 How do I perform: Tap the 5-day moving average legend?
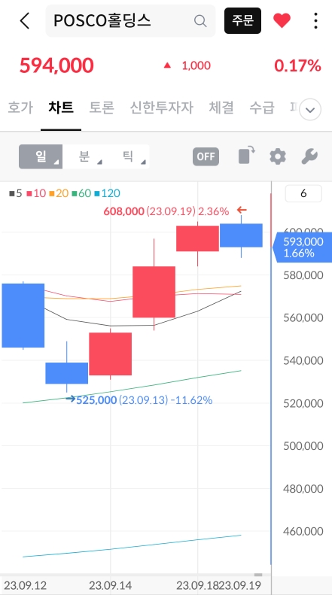coord(16,193)
